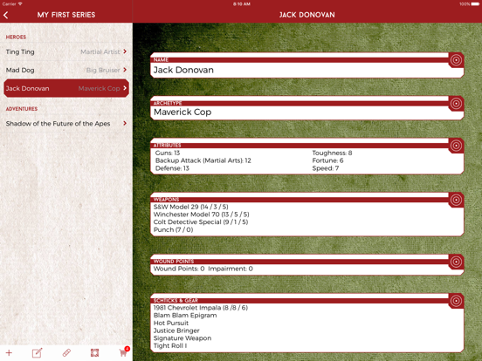Tap Guns: 13 attribute
Image resolution: width=482 pixels, height=361 pixels.
pos(168,153)
